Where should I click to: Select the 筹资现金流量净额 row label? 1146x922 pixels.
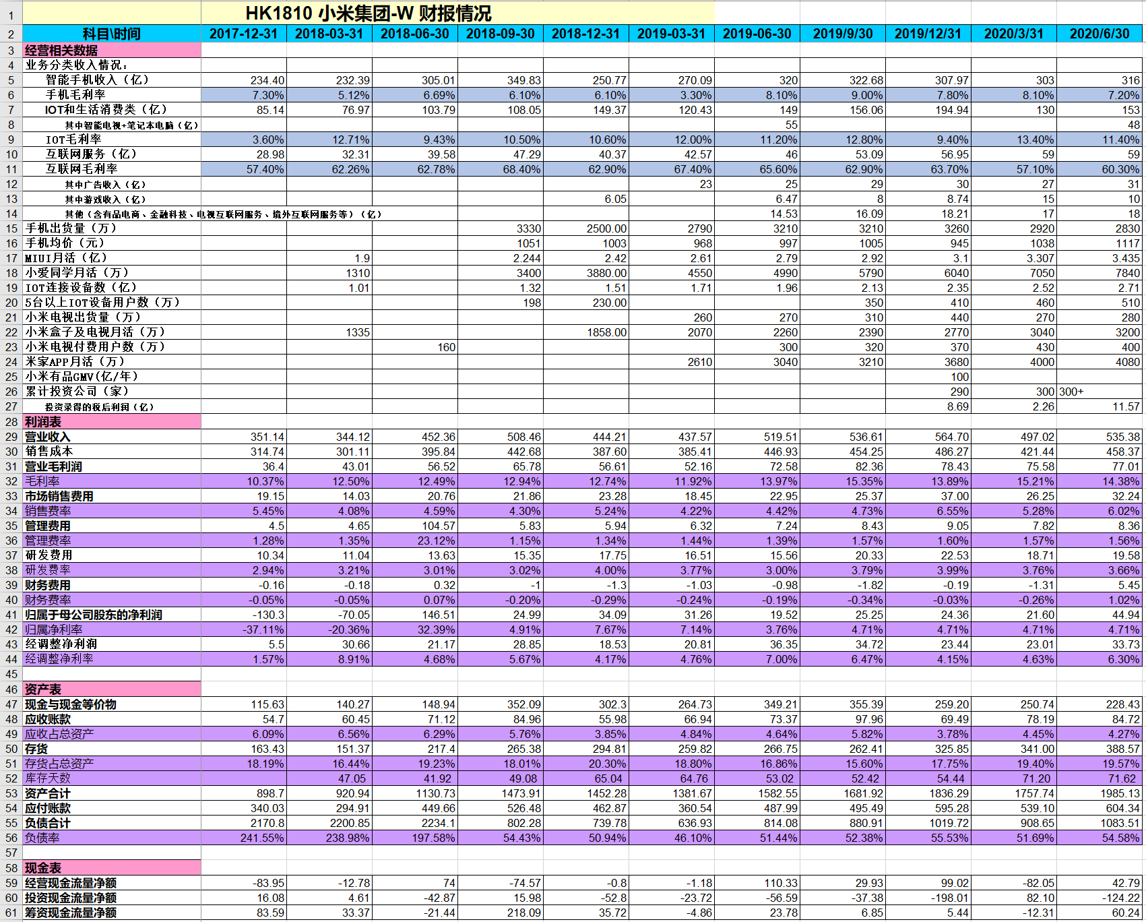[x=112, y=913]
